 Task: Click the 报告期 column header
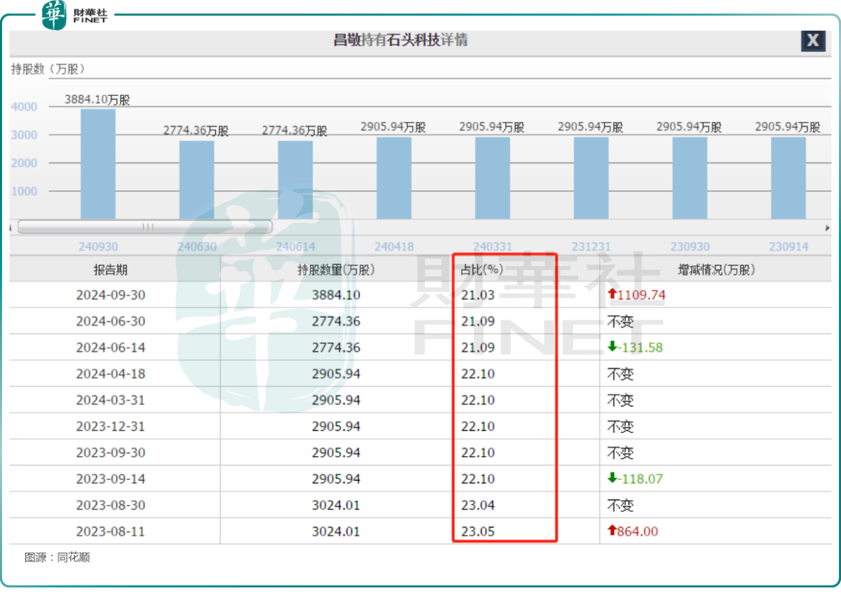(x=111, y=270)
